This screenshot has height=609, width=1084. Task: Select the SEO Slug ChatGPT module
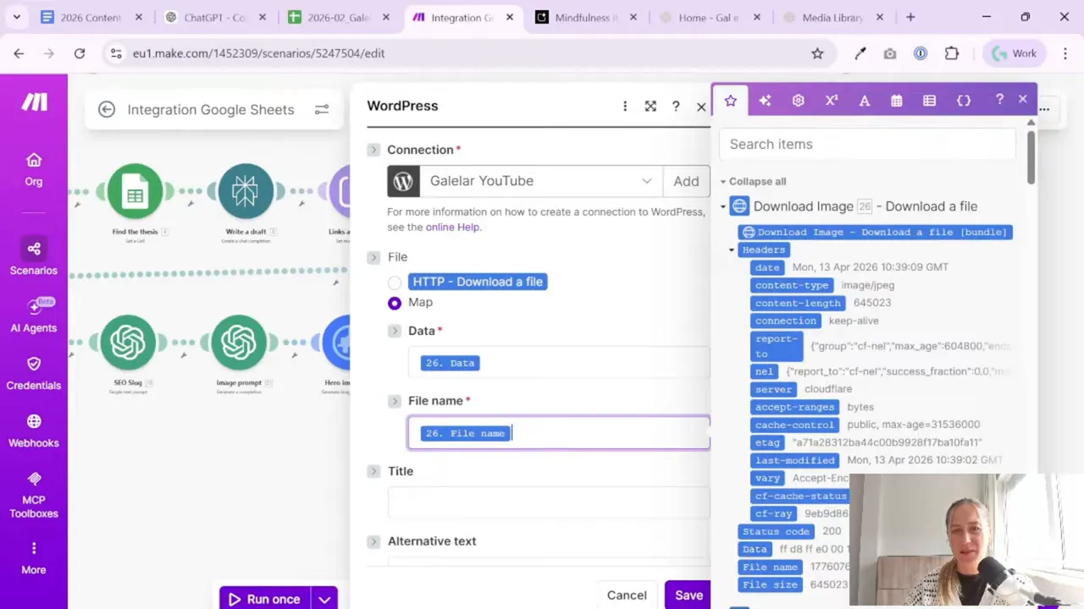pyautogui.click(x=128, y=343)
